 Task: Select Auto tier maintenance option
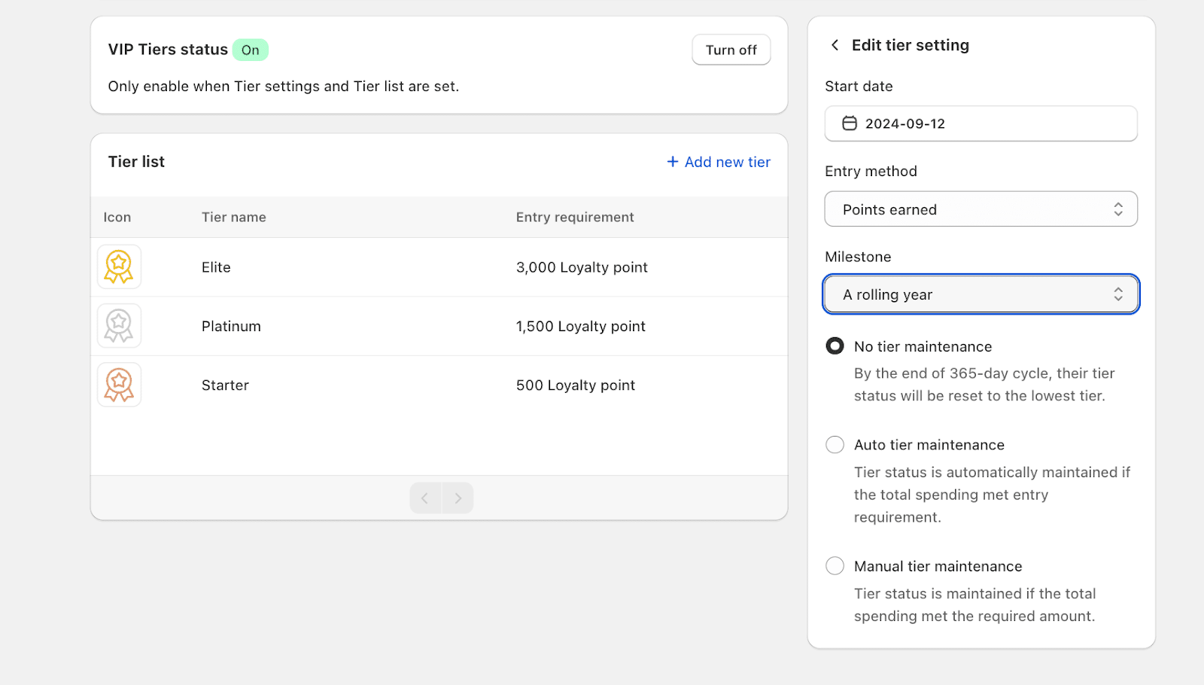tap(835, 445)
